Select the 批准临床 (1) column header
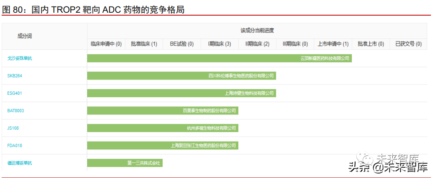Viewport: 433px width, 178px height. click(x=144, y=44)
